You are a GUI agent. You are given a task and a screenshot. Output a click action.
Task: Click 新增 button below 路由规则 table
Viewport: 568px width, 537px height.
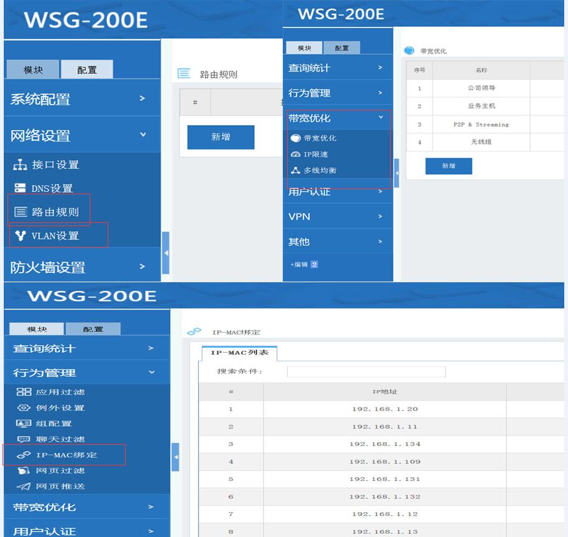220,137
